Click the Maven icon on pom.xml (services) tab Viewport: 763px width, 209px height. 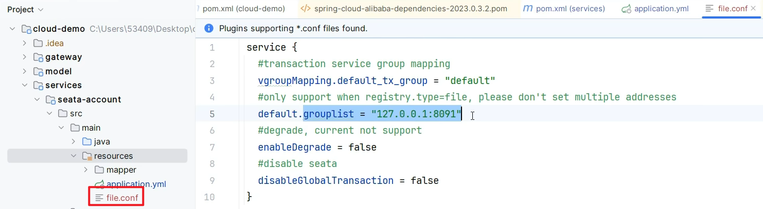pyautogui.click(x=527, y=9)
